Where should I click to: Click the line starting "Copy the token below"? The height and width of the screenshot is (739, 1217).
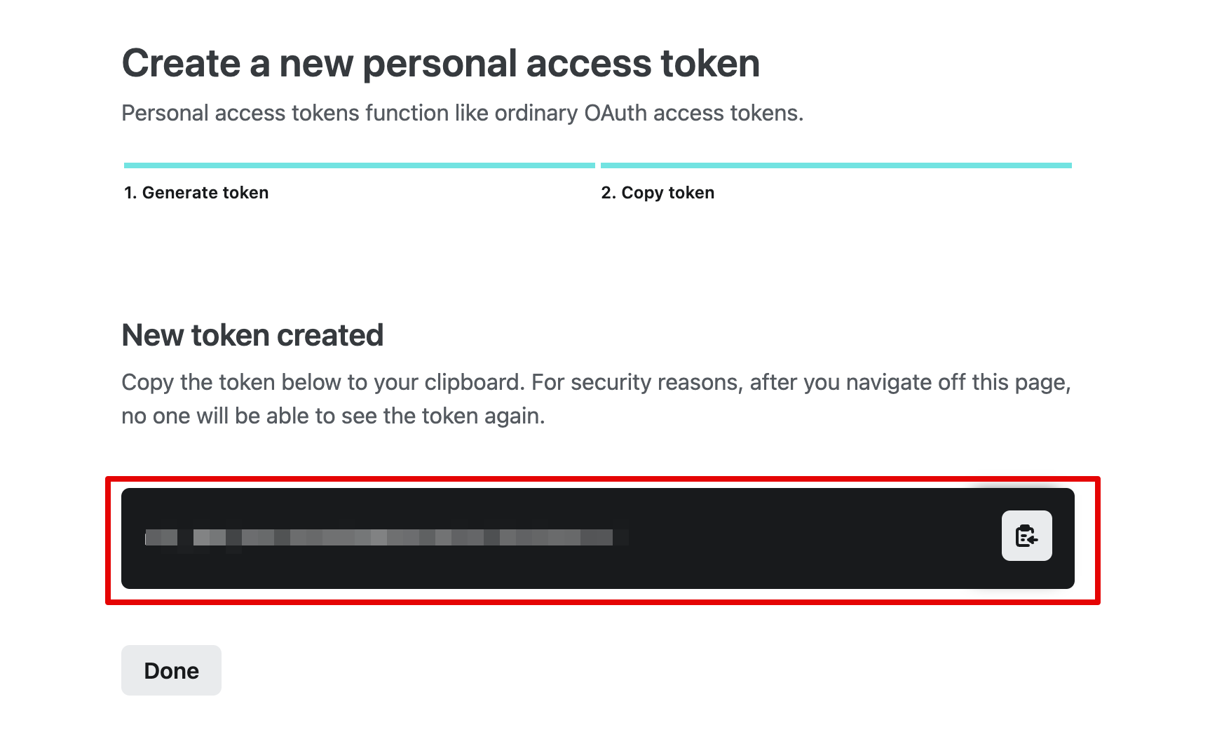pyautogui.click(x=596, y=383)
